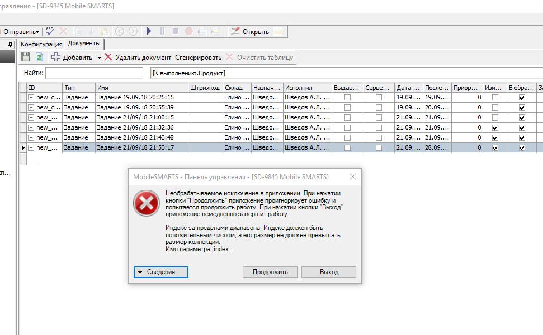
Task: Click the square stop icon in the toolbar
Action: pos(176,31)
